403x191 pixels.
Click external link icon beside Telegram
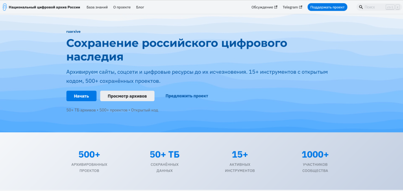[x=301, y=7]
